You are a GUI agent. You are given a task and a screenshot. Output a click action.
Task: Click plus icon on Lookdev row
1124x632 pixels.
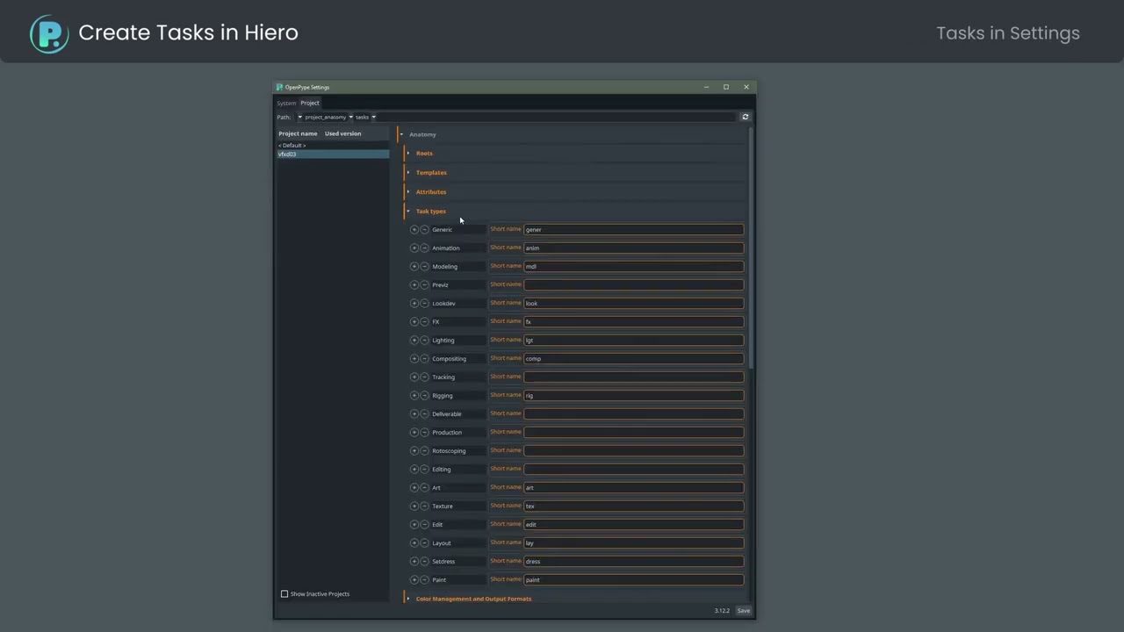pyautogui.click(x=414, y=303)
